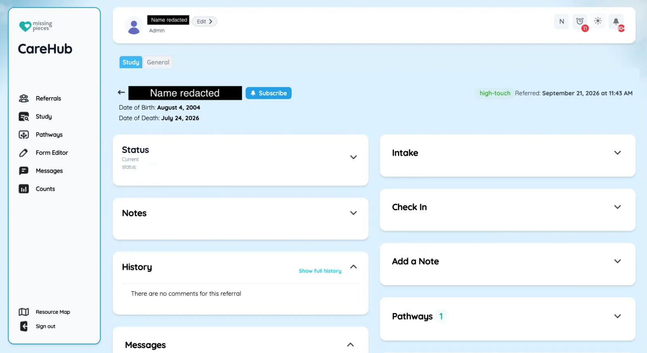Open the alarm clock reminders icon

(580, 21)
